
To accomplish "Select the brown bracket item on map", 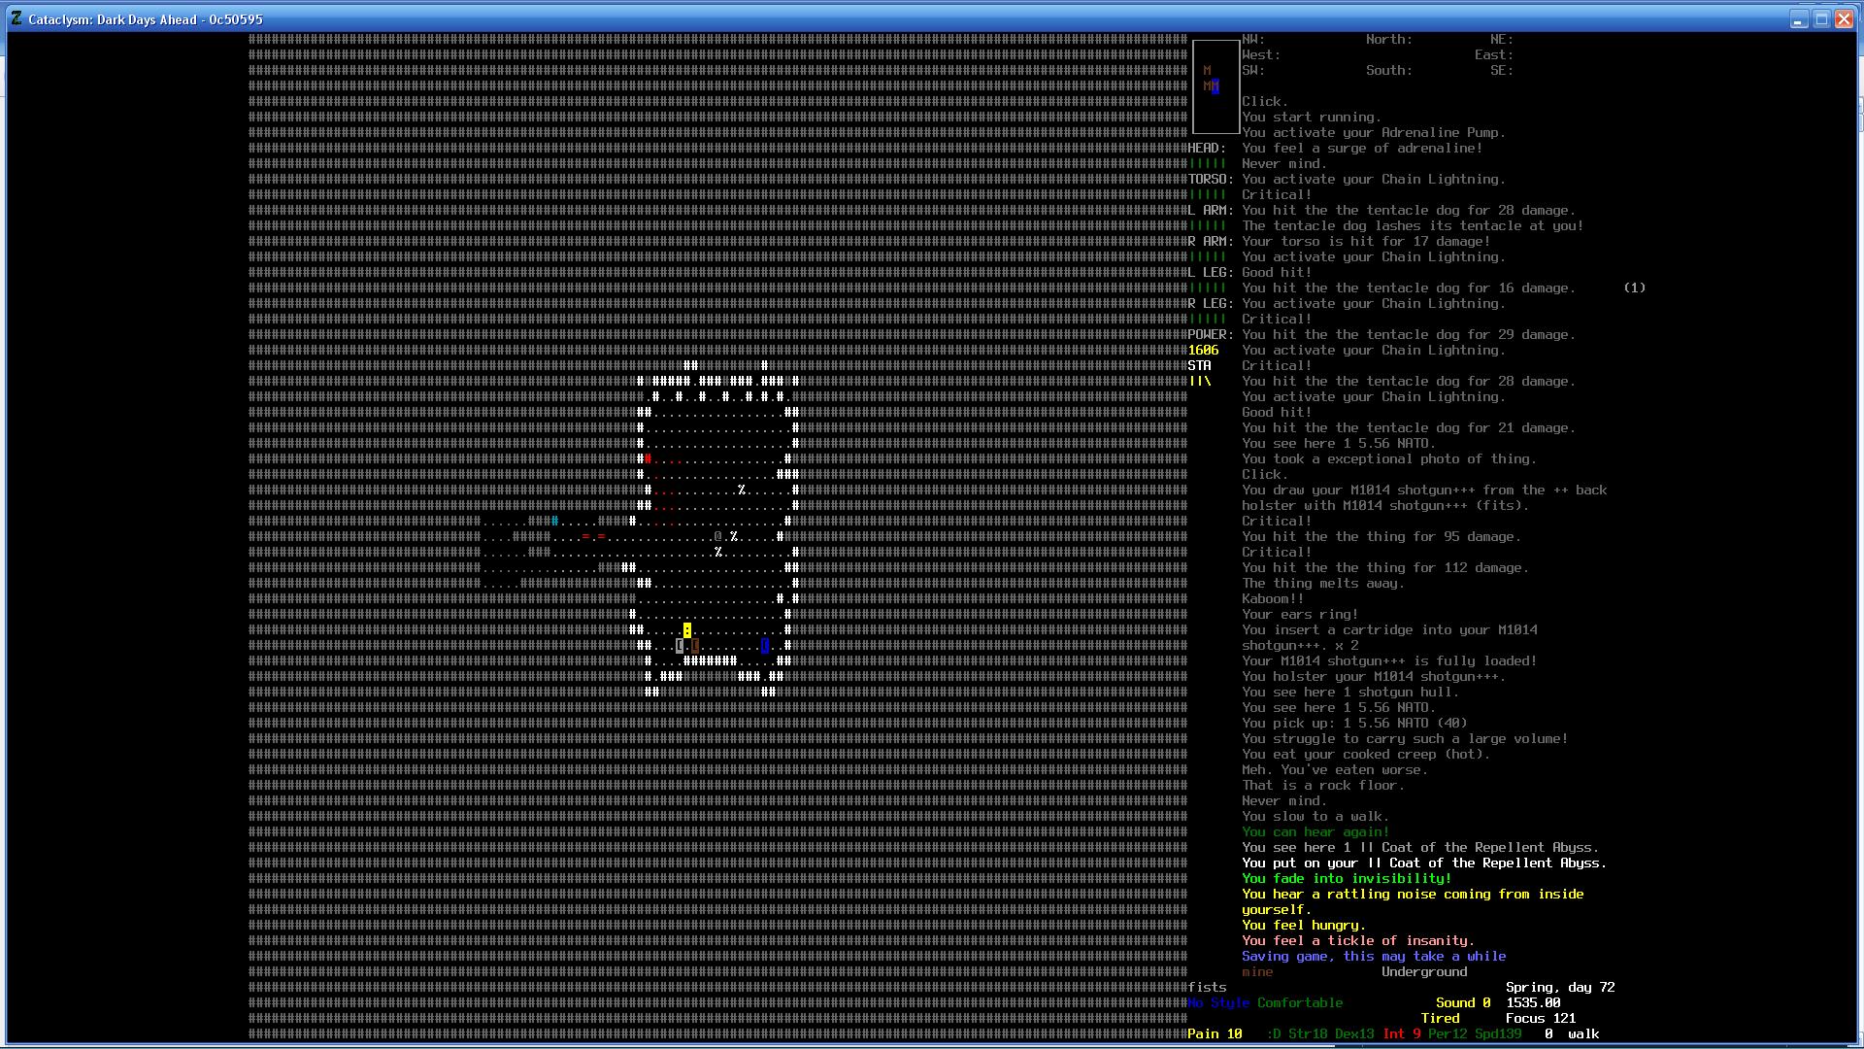I will coord(695,646).
